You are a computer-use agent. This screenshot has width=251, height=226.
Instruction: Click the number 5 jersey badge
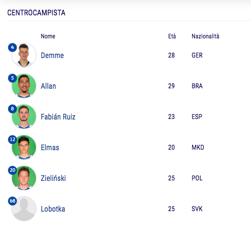[12, 78]
